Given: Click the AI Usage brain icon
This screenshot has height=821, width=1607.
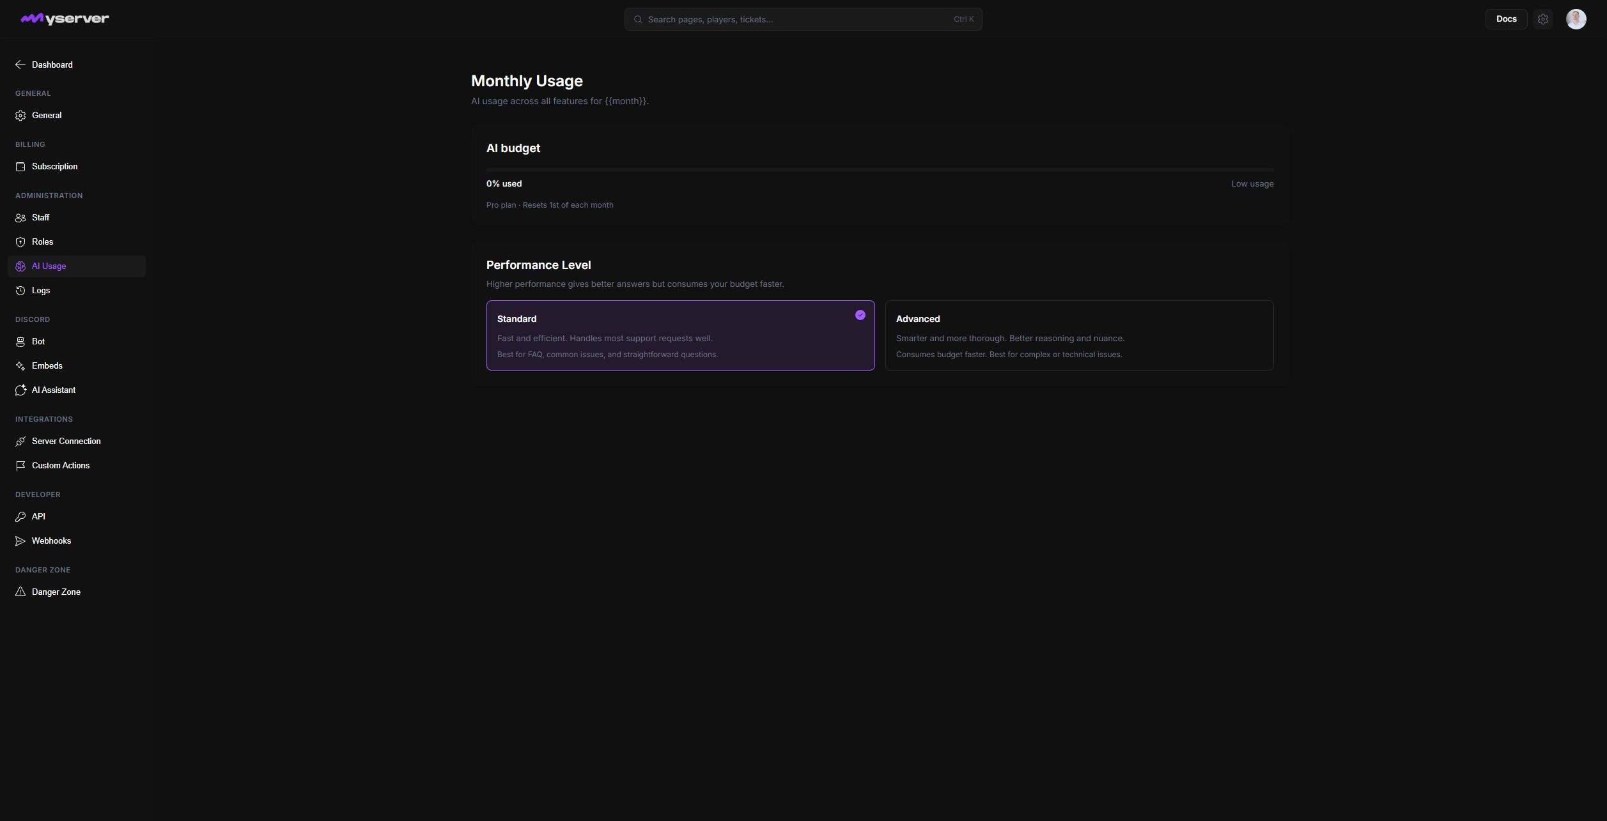Looking at the screenshot, I should coord(20,266).
